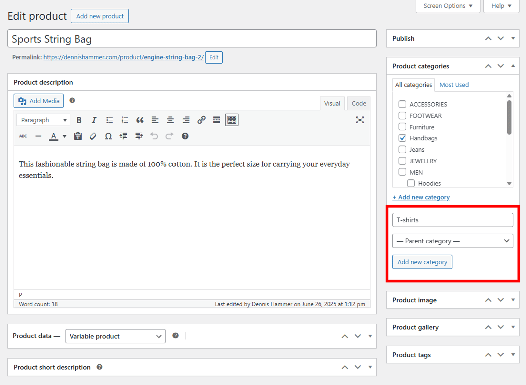Apply italic formatting
Viewport: 526px width, 385px height.
point(94,120)
